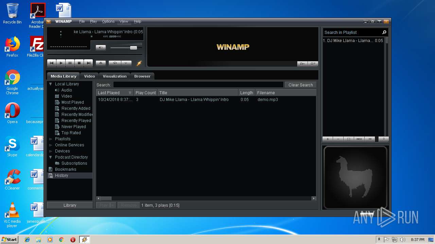The width and height of the screenshot is (435, 244).
Task: Click the Search in Playlist field
Action: [352, 33]
